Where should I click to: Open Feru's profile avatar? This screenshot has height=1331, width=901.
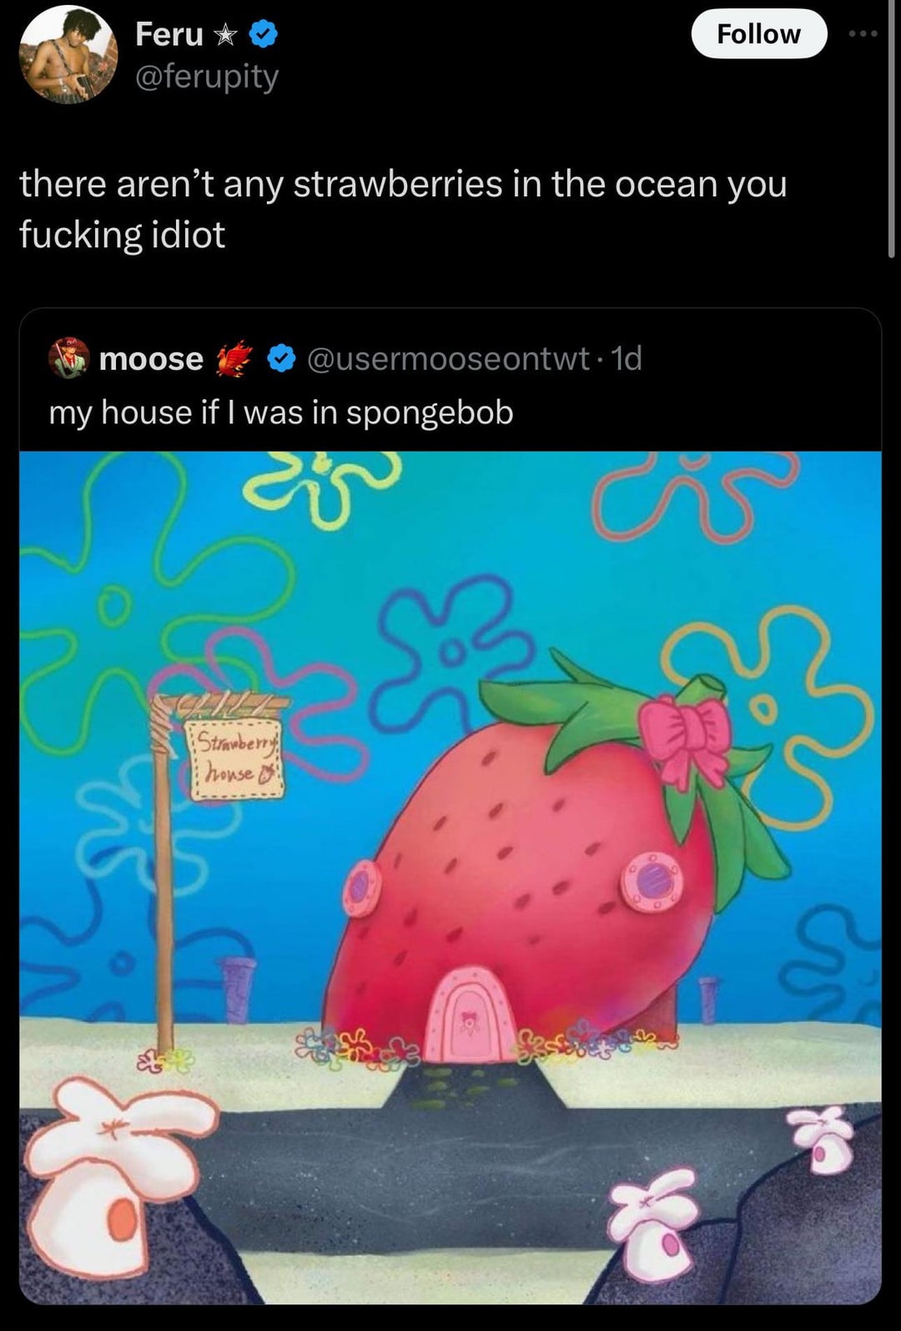[x=68, y=55]
